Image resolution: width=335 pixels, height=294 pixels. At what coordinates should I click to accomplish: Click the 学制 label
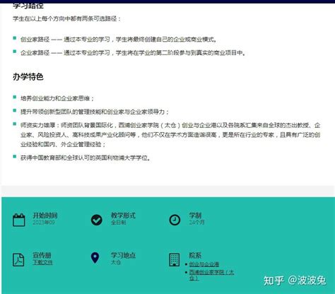[x=195, y=216]
